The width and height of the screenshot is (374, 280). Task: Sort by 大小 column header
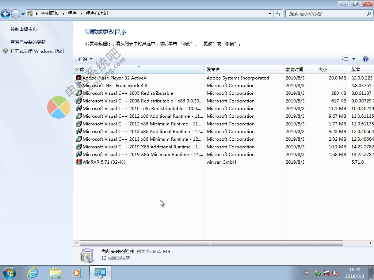[332, 70]
